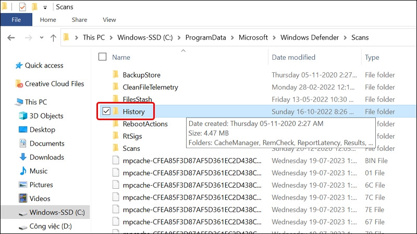This screenshot has width=417, height=234.
Task: Expand chevron before This PC in breadcrumb
Action: [77, 37]
